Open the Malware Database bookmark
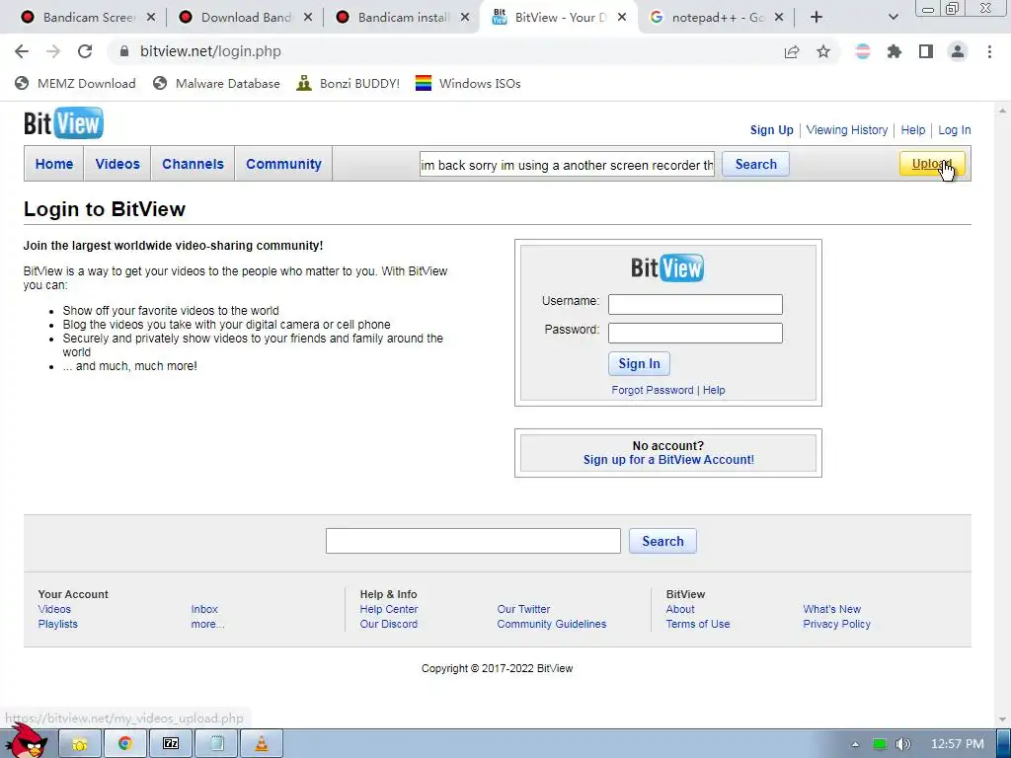 point(216,83)
